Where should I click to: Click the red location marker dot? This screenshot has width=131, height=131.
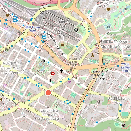48,93
